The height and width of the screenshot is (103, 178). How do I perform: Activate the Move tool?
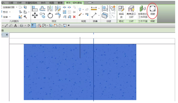pyautogui.click(x=35, y=15)
